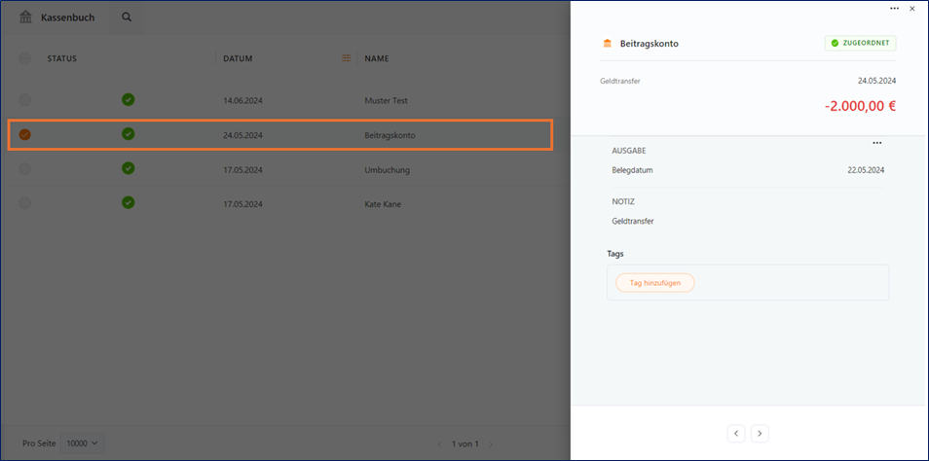Go to previous entry with left chevron button
Image resolution: width=929 pixels, height=461 pixels.
736,434
